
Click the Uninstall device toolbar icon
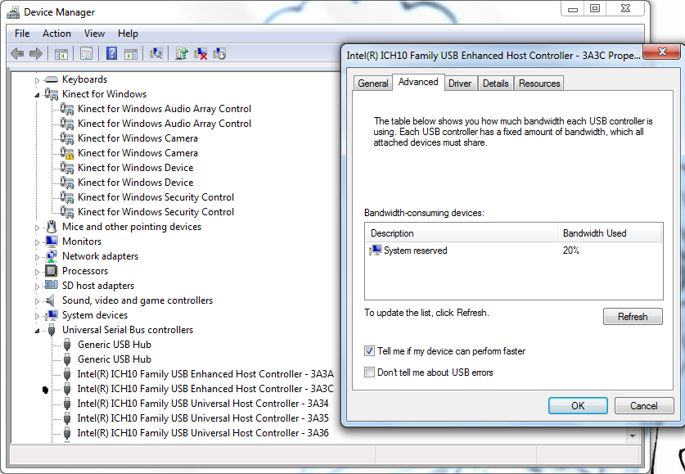coord(201,54)
